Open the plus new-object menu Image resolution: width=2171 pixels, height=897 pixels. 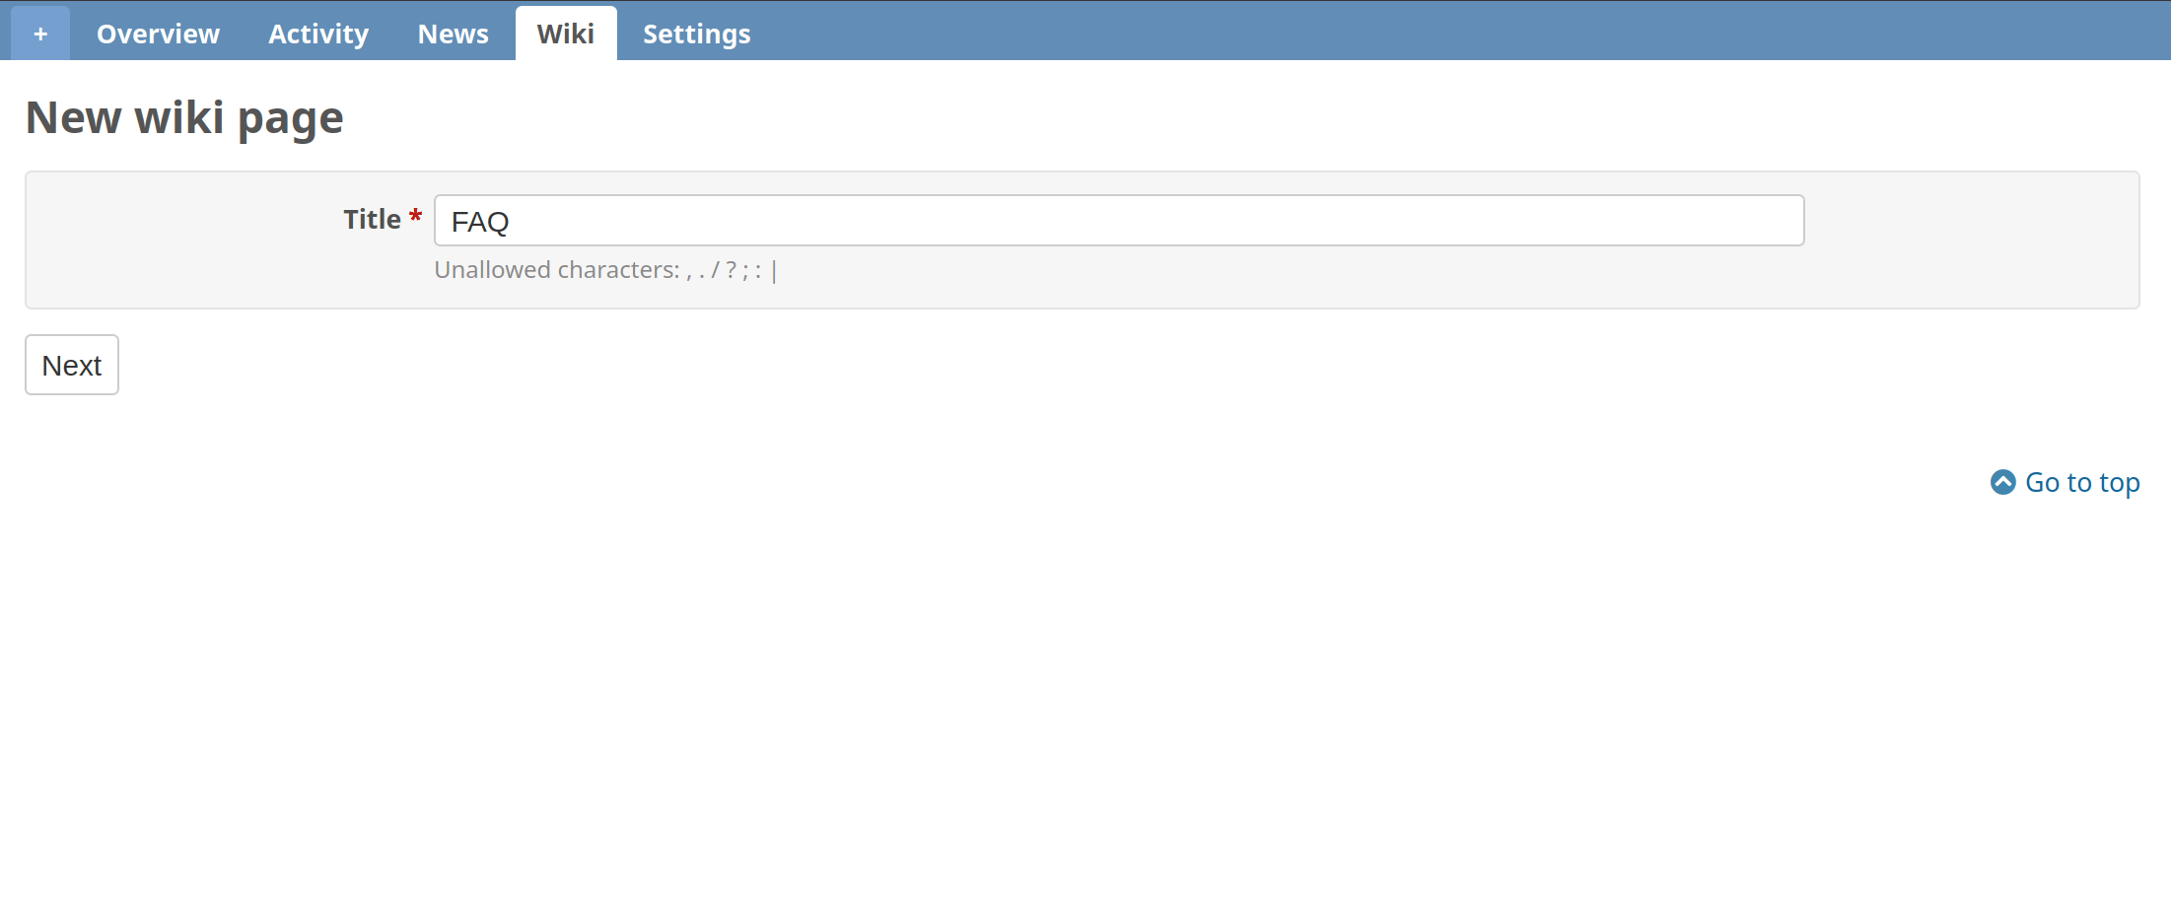tap(40, 34)
